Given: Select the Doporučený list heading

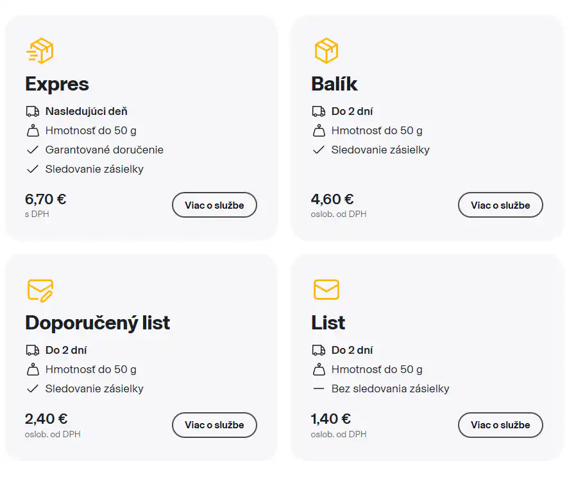Looking at the screenshot, I should (x=97, y=322).
